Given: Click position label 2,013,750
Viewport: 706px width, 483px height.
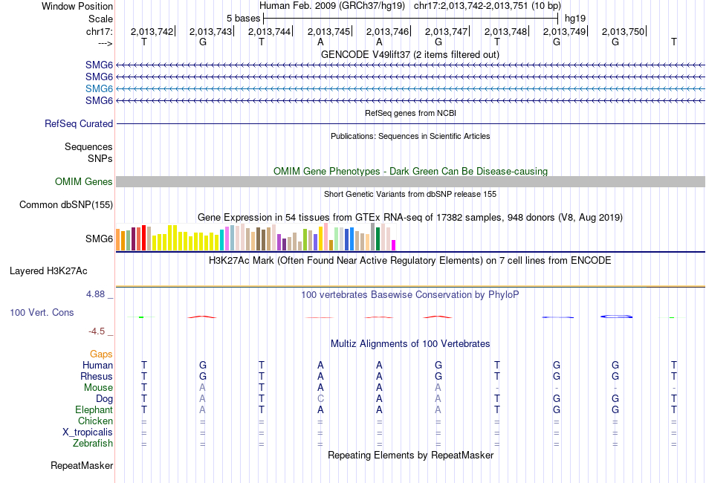Looking at the screenshot, I should point(624,31).
